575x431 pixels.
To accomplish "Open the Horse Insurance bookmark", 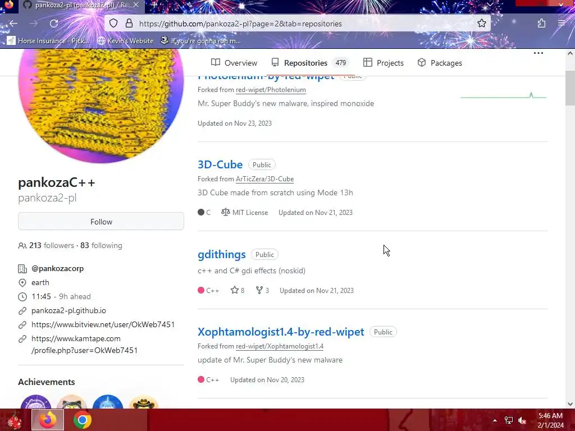I will click(48, 40).
